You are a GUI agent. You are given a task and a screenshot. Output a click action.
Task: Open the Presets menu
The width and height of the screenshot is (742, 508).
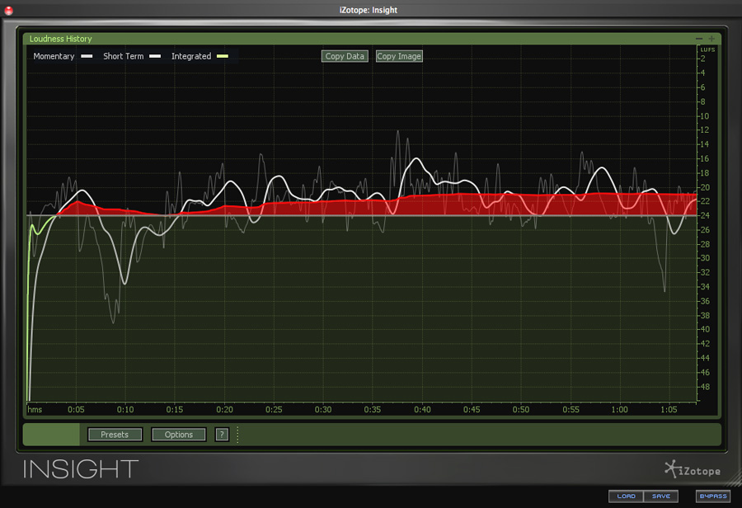pyautogui.click(x=115, y=435)
